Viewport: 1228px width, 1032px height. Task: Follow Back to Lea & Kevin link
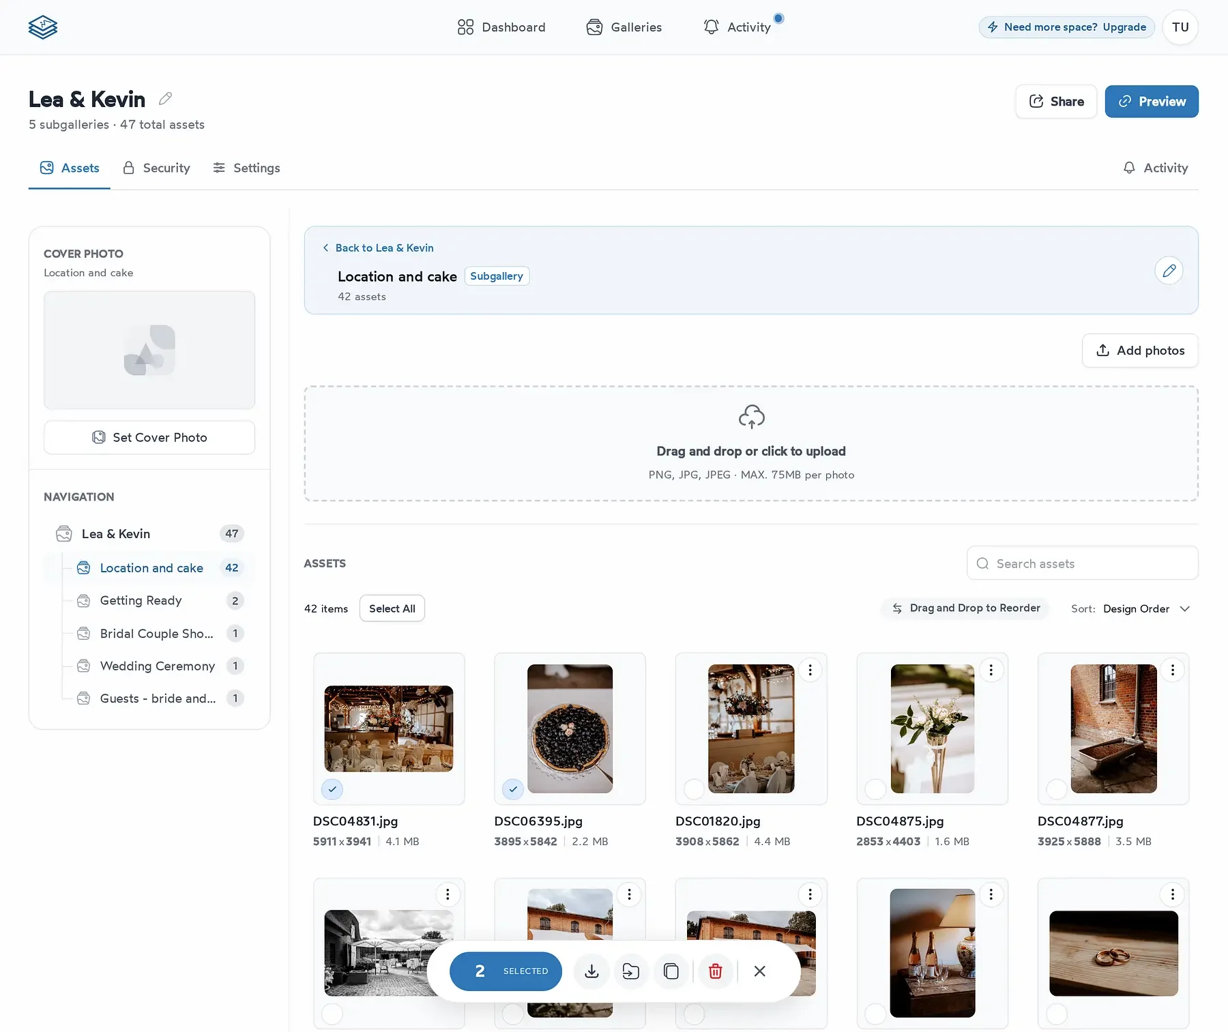[x=378, y=248]
